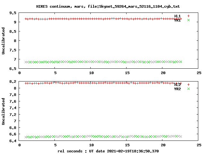Click the 'Uncalibrated' label of the lower plot

[3, 111]
